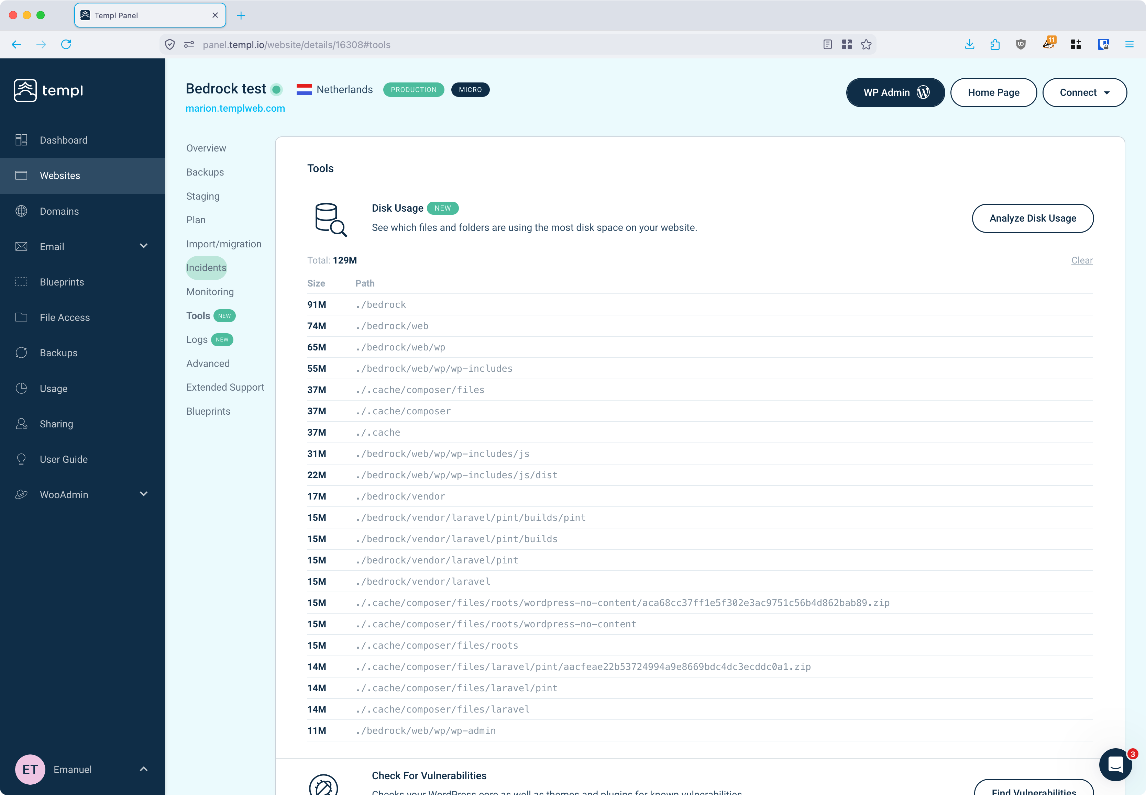Open the Connect dropdown
This screenshot has width=1146, height=795.
pos(1084,92)
